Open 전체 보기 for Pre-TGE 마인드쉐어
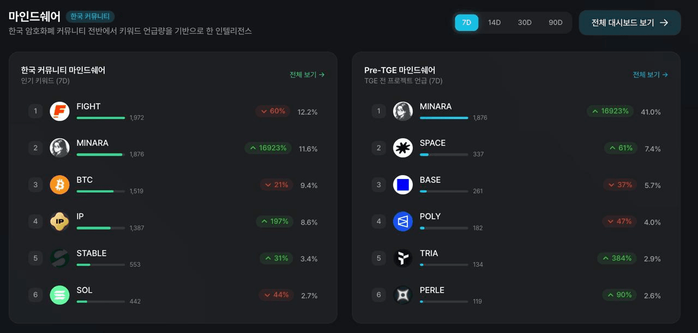This screenshot has height=333, width=698. [x=650, y=75]
